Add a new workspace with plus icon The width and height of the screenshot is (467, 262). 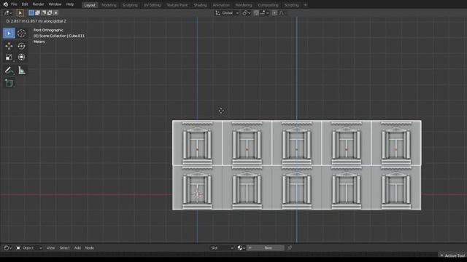305,5
